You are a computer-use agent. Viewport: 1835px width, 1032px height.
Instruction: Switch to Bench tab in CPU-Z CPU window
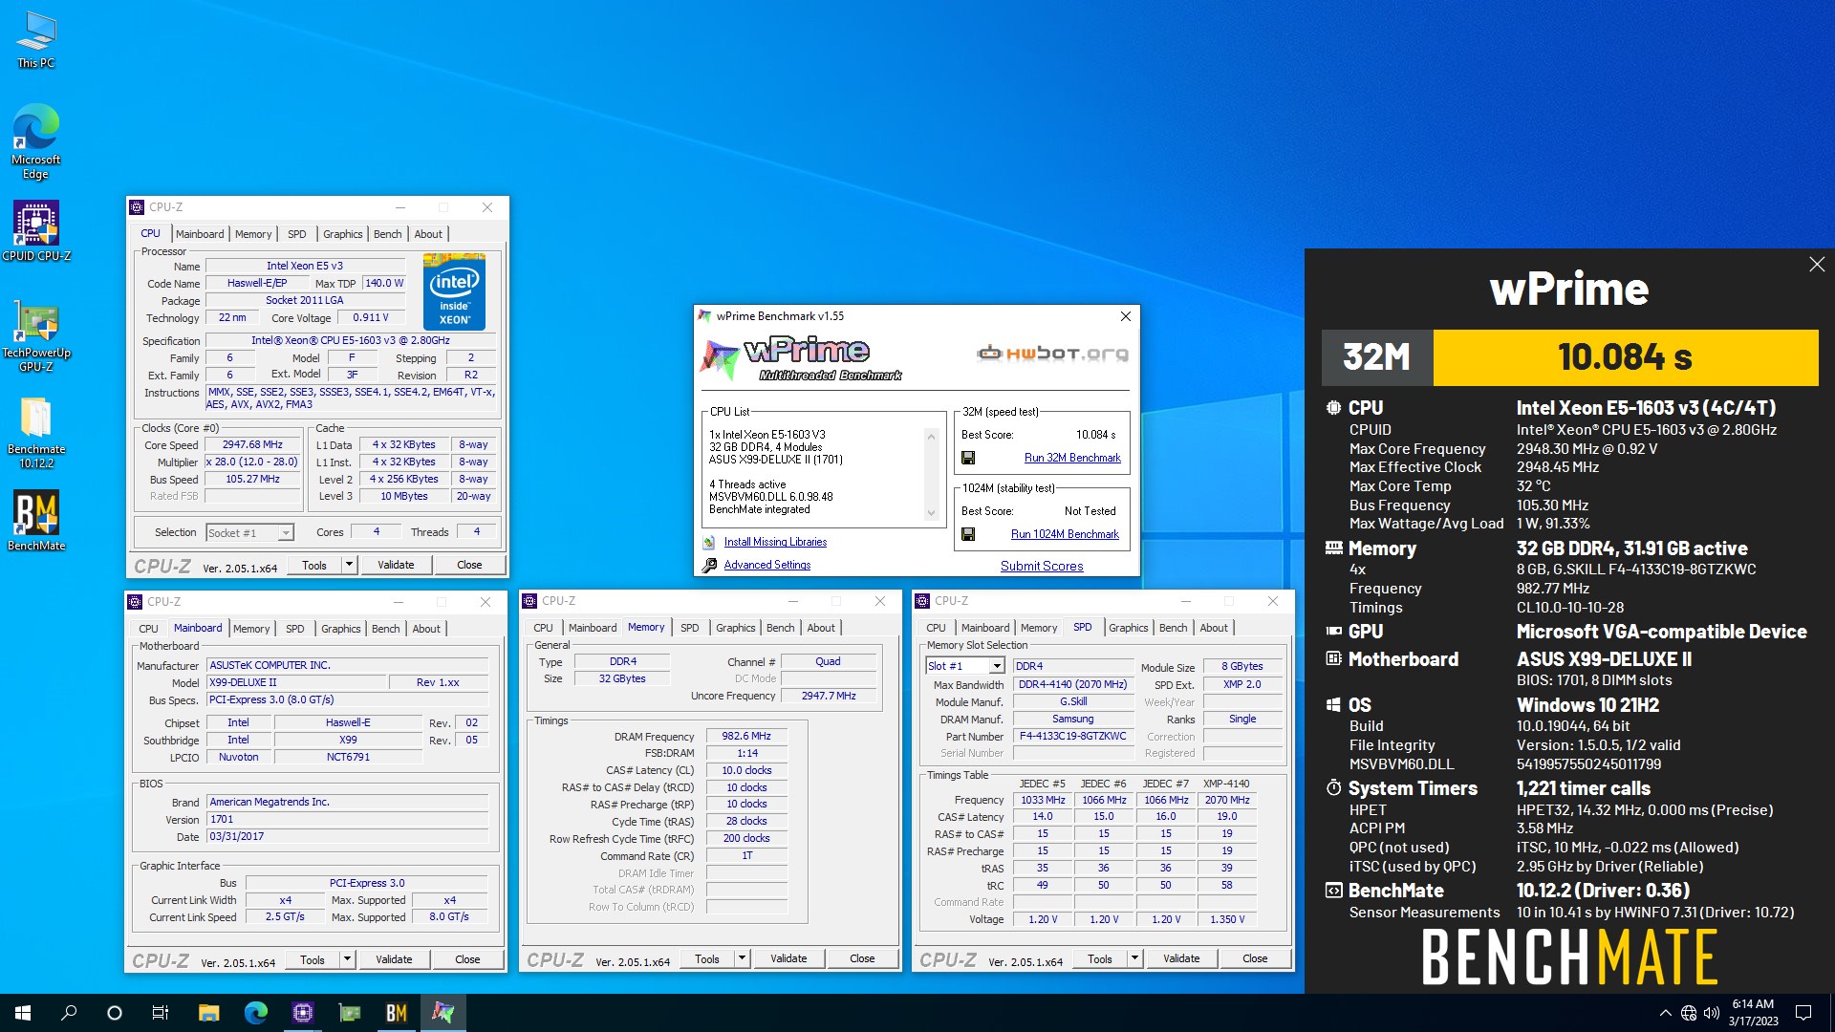click(x=387, y=234)
